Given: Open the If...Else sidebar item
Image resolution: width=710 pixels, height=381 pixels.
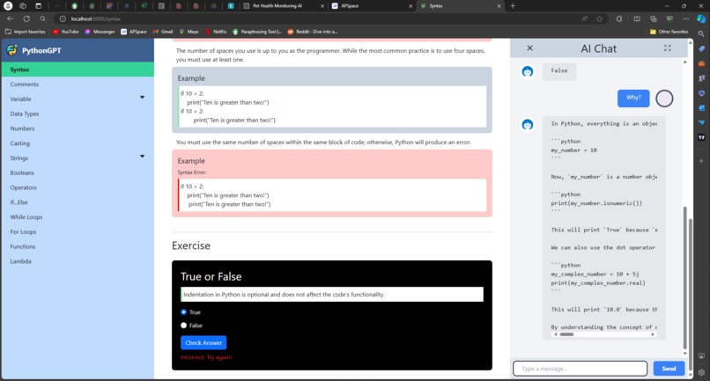Looking at the screenshot, I should pos(78,202).
